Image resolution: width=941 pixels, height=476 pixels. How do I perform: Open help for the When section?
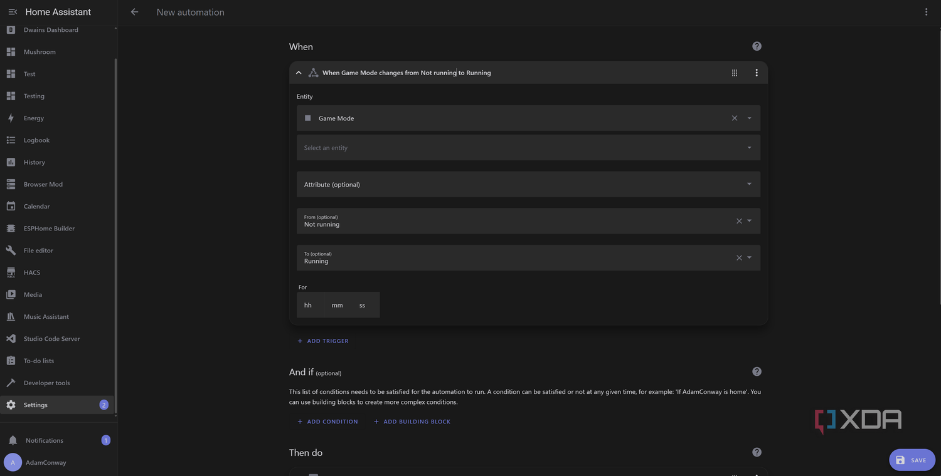pos(757,46)
